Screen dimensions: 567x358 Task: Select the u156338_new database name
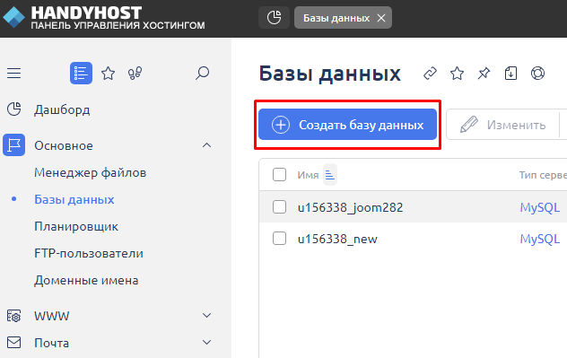337,239
